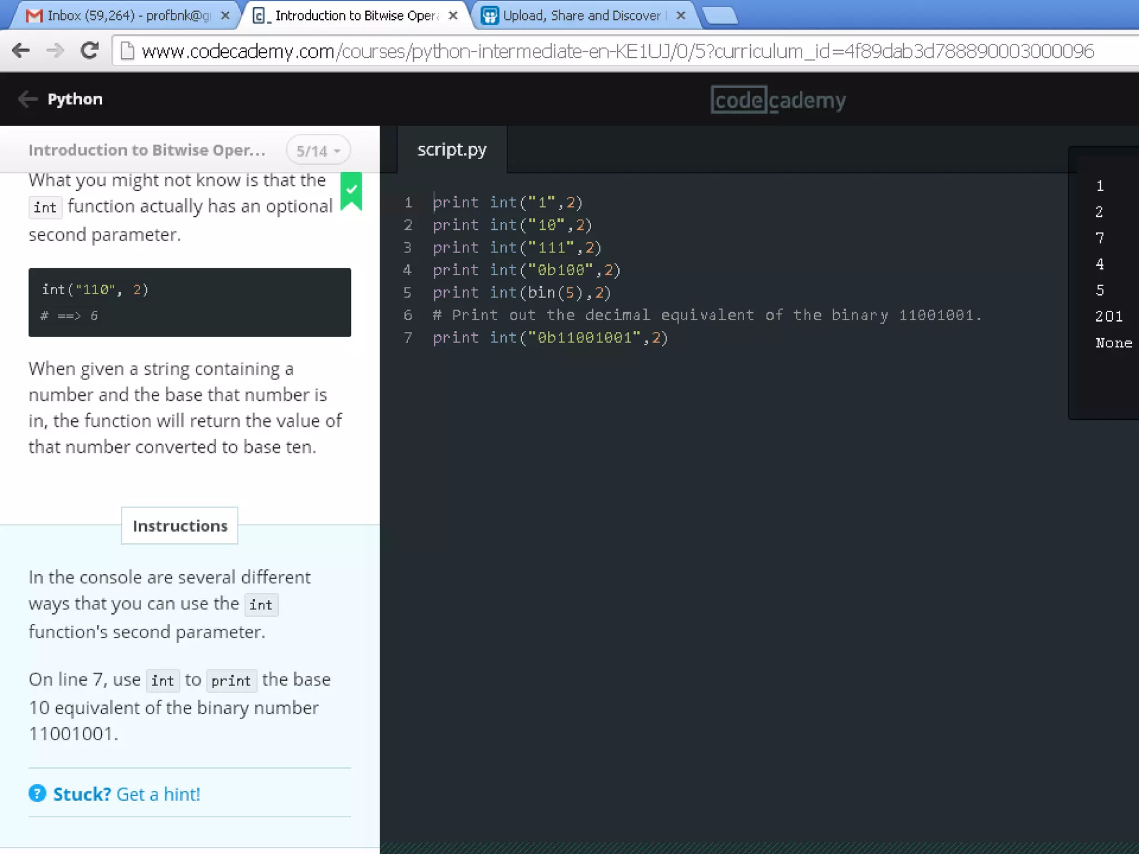
Task: Click the browser forward arrow
Action: point(55,51)
